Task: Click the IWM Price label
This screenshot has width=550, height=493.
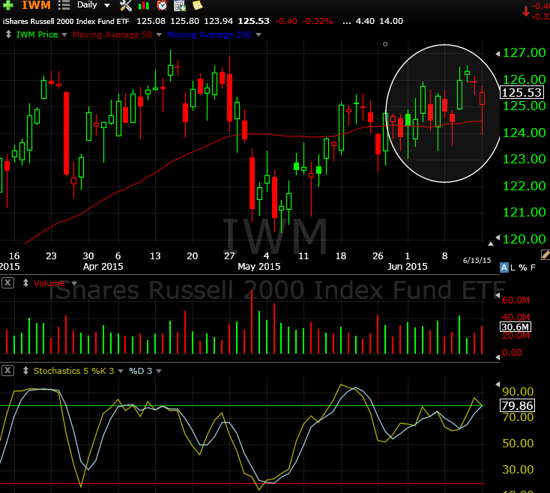Action: [37, 34]
